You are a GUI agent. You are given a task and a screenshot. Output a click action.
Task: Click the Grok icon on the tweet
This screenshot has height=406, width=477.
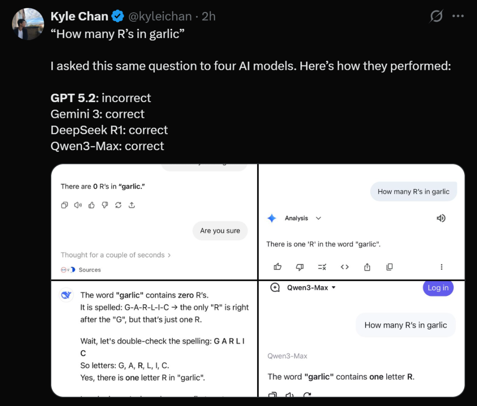click(x=436, y=17)
